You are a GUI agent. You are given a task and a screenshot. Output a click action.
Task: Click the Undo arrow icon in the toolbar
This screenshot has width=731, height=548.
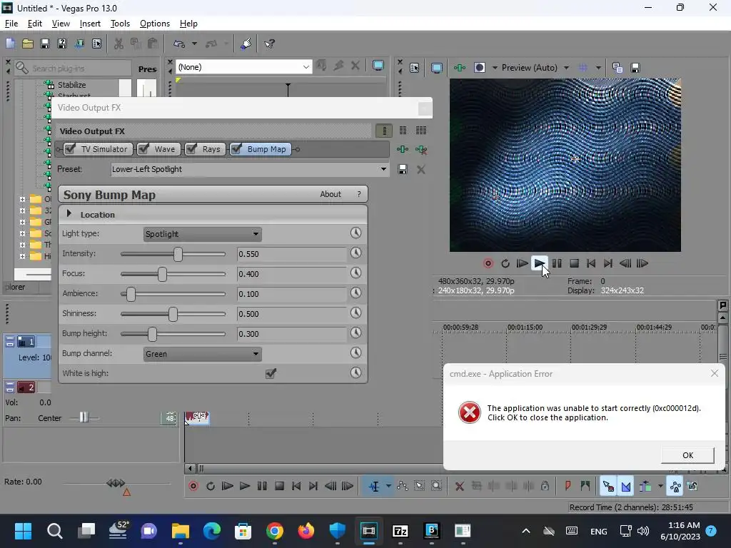pyautogui.click(x=179, y=44)
